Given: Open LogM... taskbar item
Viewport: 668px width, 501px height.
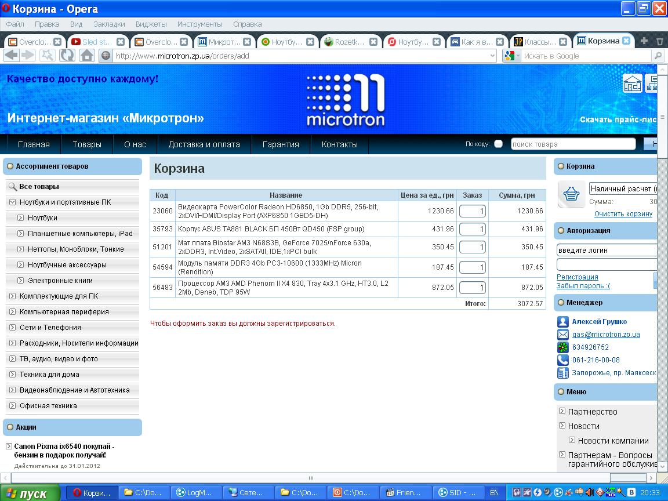Looking at the screenshot, I should (197, 492).
